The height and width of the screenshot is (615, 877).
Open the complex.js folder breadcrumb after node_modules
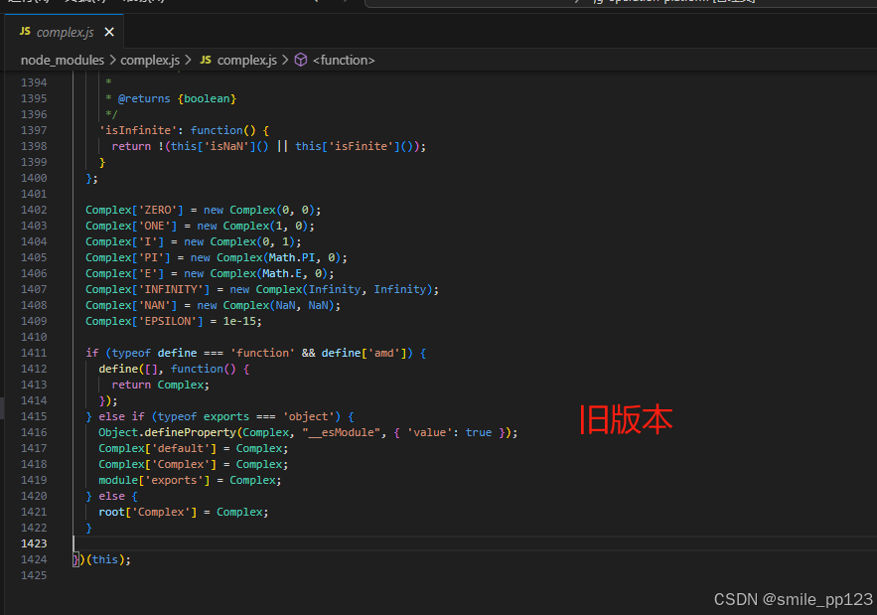click(x=150, y=60)
